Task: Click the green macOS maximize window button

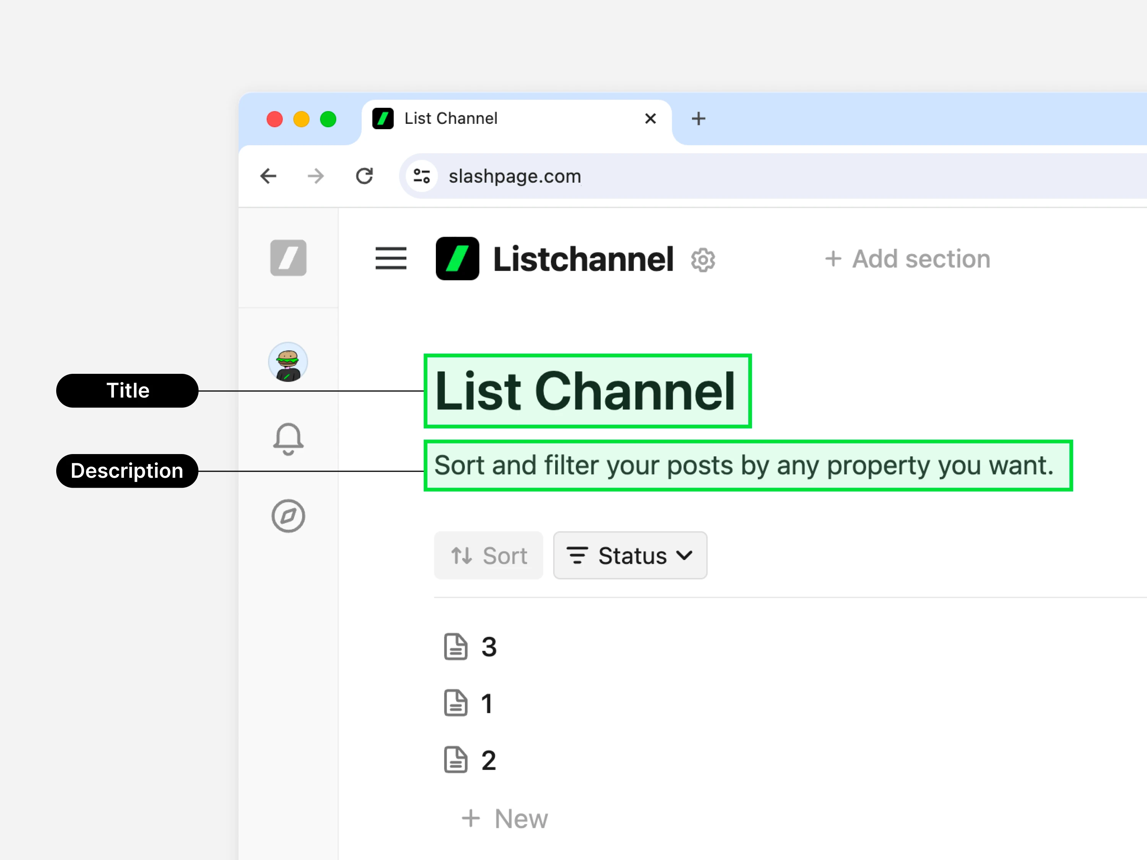Action: 328,119
